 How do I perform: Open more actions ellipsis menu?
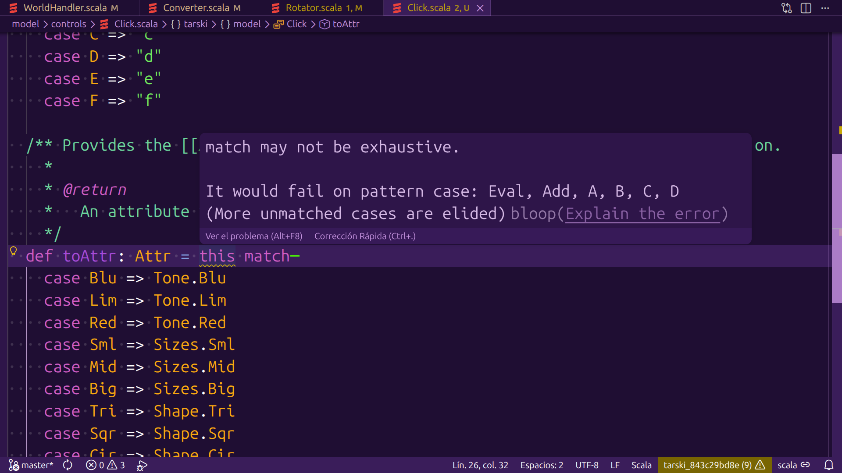[825, 8]
